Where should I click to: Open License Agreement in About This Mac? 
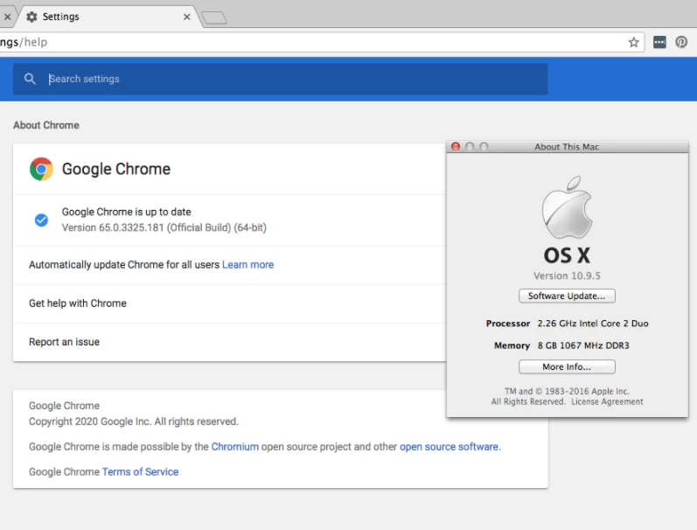click(x=607, y=401)
